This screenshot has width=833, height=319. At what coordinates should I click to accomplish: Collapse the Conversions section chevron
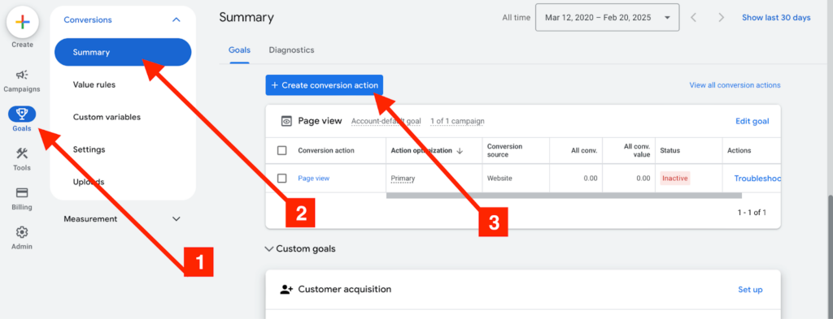[x=177, y=19]
